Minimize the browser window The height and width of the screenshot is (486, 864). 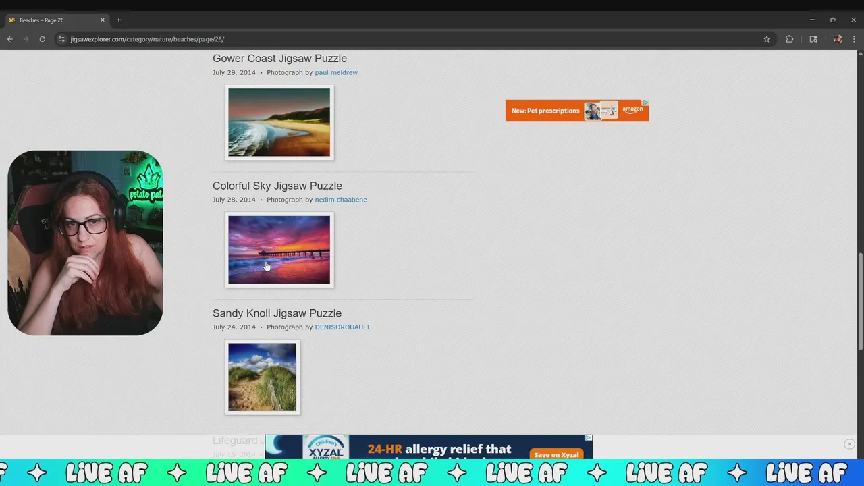[812, 20]
